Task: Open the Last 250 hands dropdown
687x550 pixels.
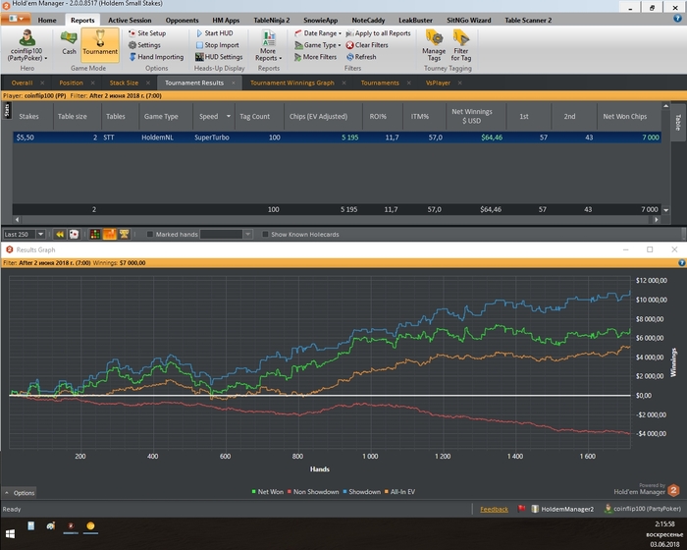Action: point(40,234)
